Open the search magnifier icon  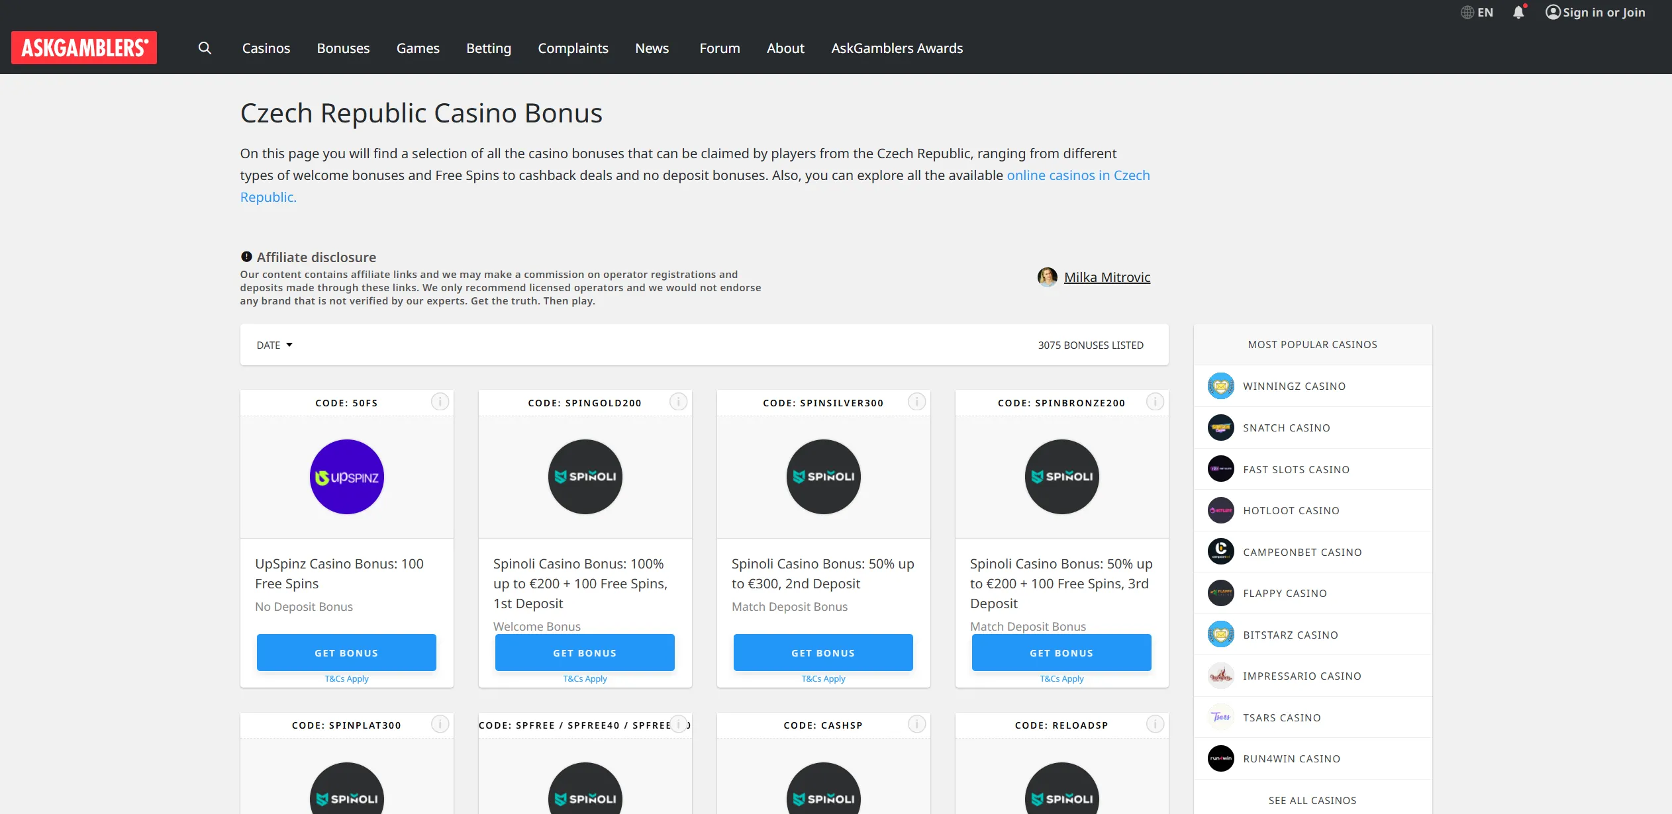click(205, 48)
